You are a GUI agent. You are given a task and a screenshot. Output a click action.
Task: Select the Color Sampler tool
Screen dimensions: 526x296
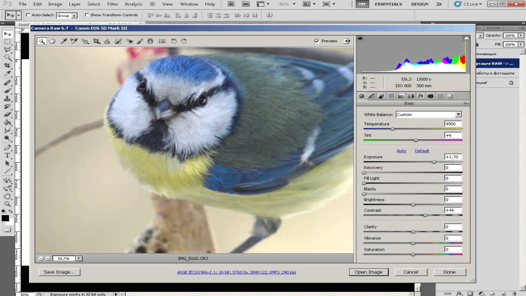point(74,41)
